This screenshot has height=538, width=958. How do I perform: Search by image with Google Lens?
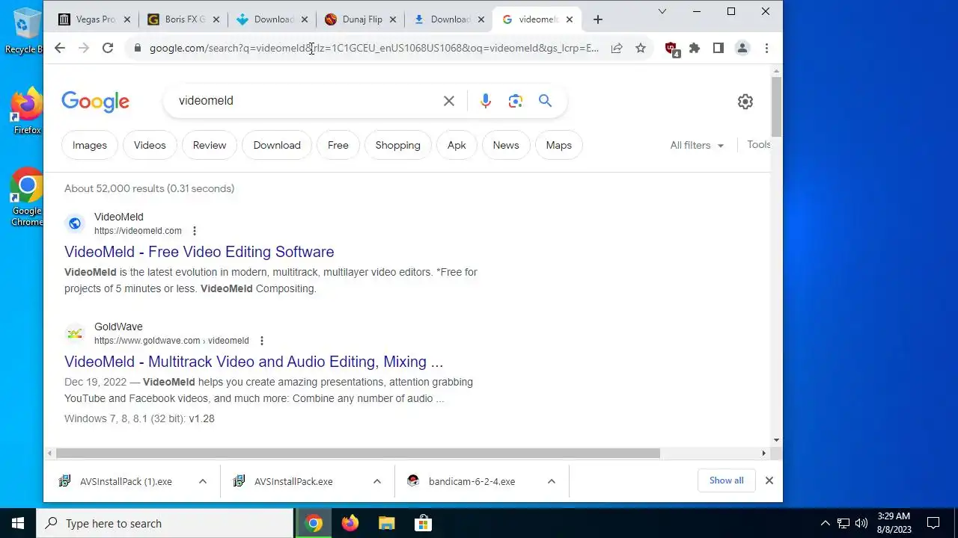516,101
